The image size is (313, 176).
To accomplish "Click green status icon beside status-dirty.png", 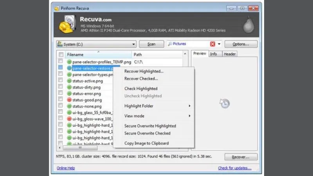I will click(x=69, y=87).
